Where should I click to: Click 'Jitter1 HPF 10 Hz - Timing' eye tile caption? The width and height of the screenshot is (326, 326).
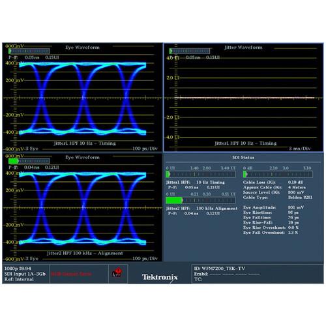85,143
